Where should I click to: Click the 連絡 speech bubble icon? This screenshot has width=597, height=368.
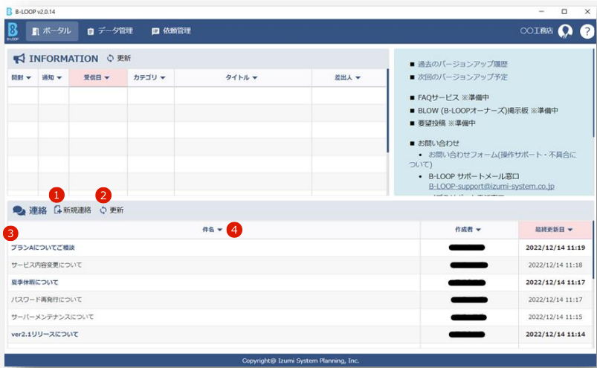coord(19,211)
